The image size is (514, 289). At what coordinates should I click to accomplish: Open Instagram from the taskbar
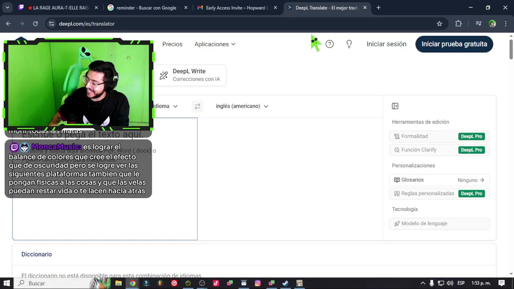tap(258, 283)
